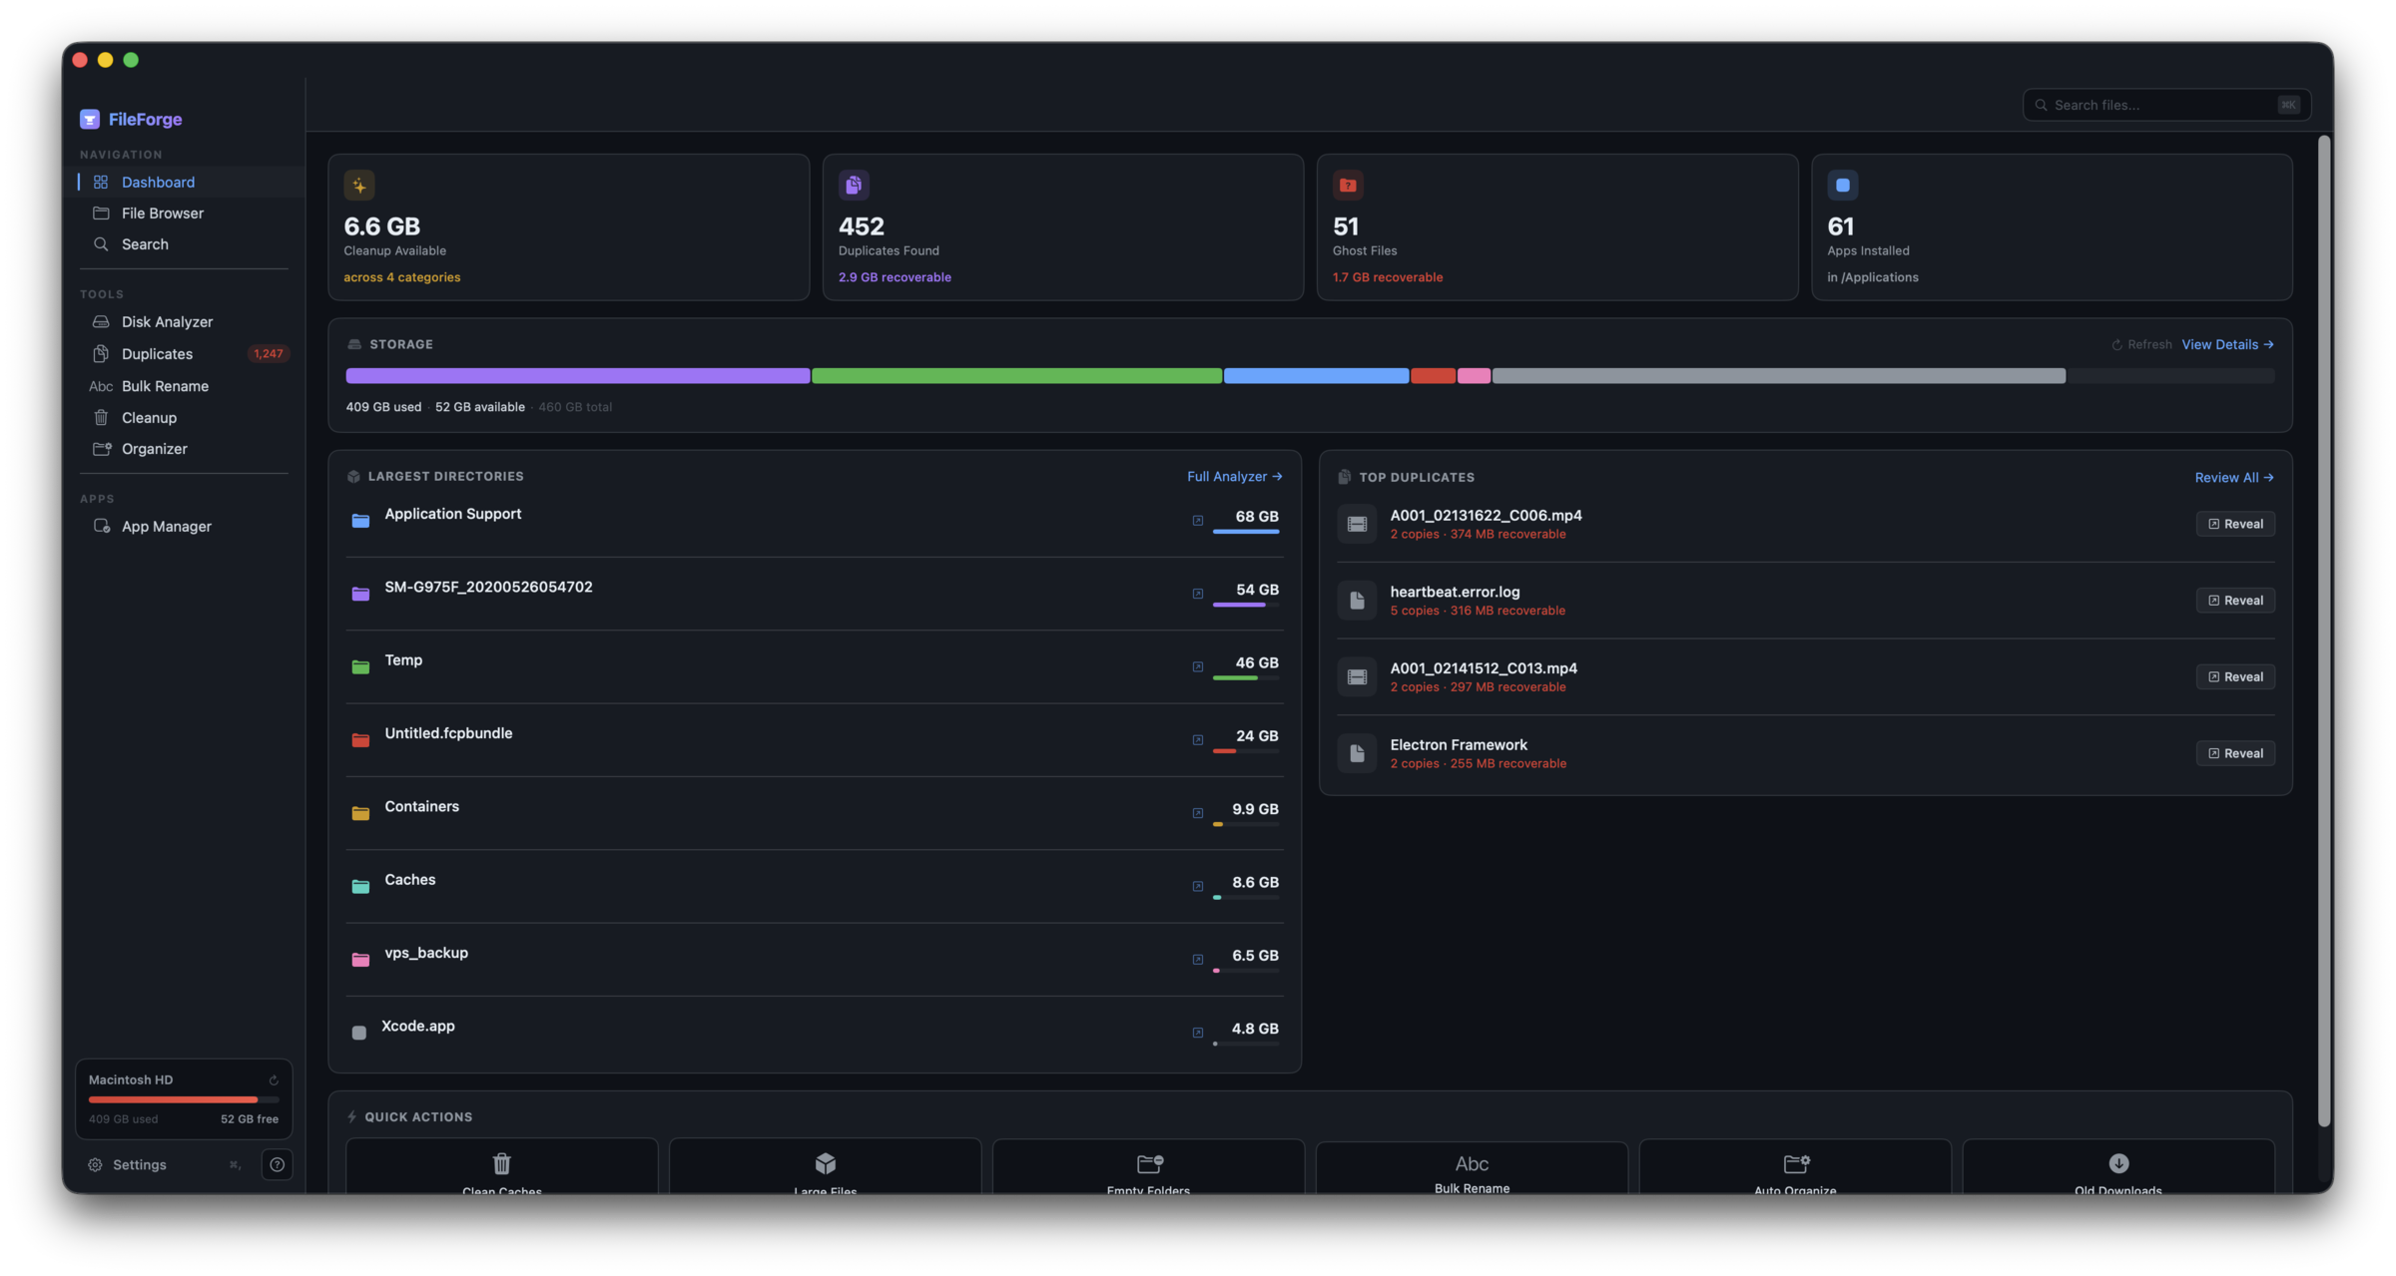This screenshot has width=2396, height=1276.
Task: Click open-in-Finder icon for Temp row
Action: [1198, 666]
